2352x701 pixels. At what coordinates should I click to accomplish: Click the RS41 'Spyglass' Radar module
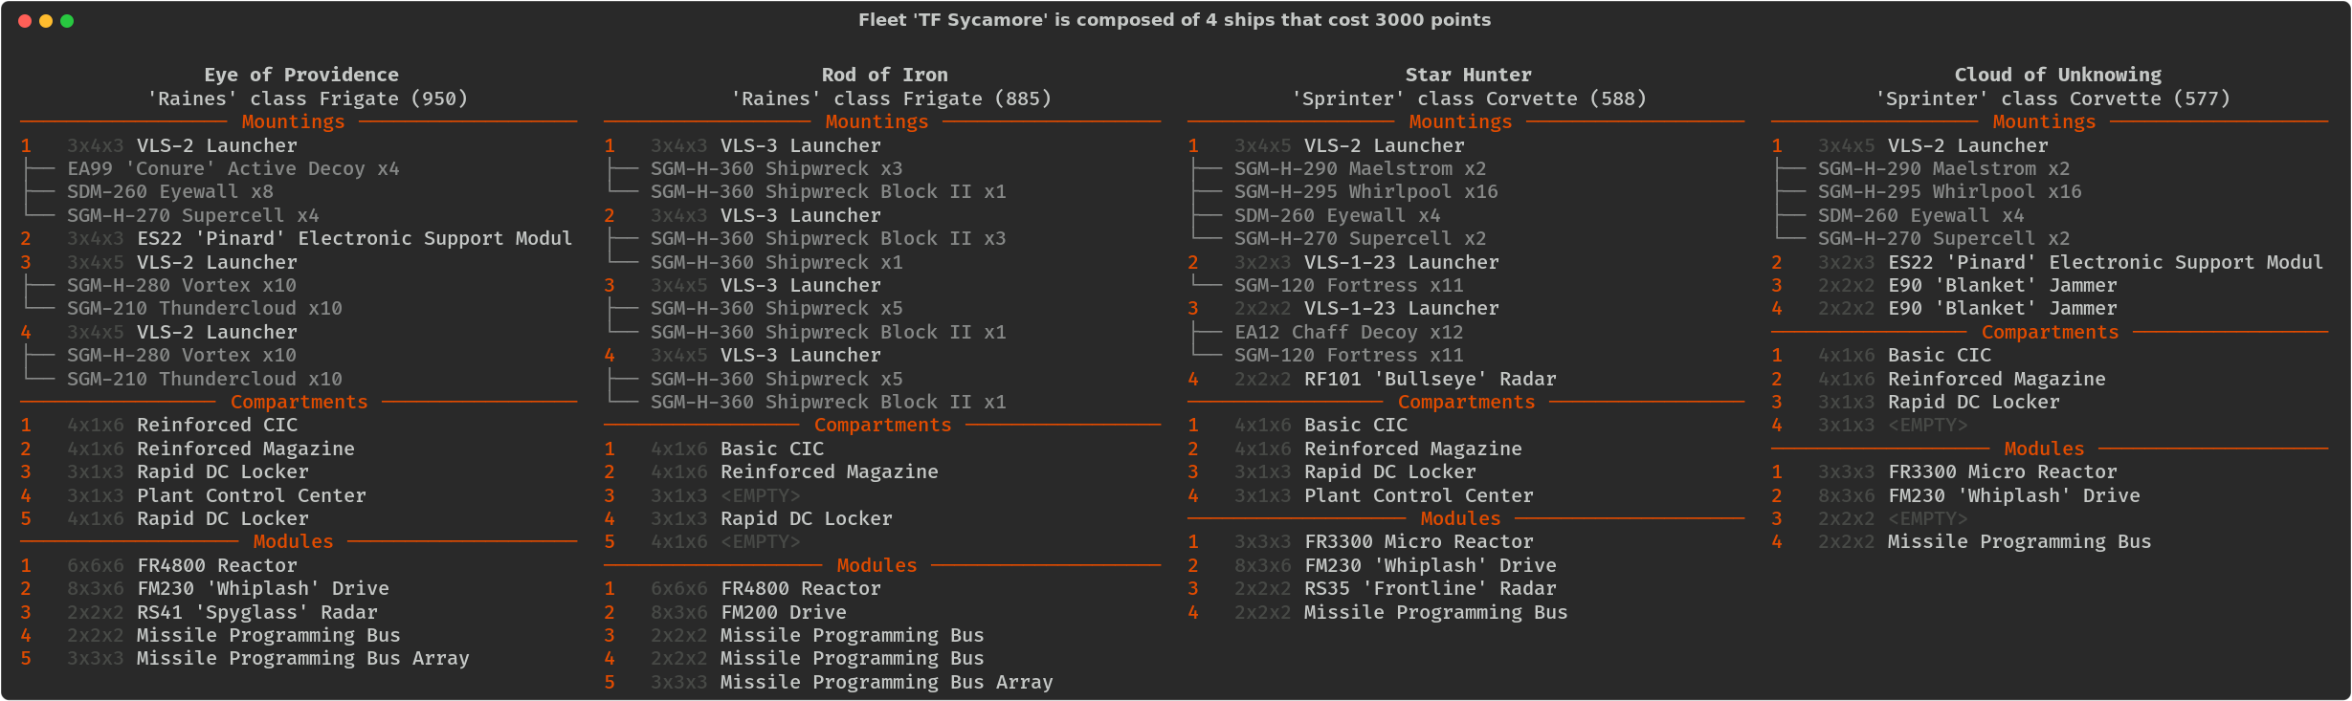click(x=256, y=612)
